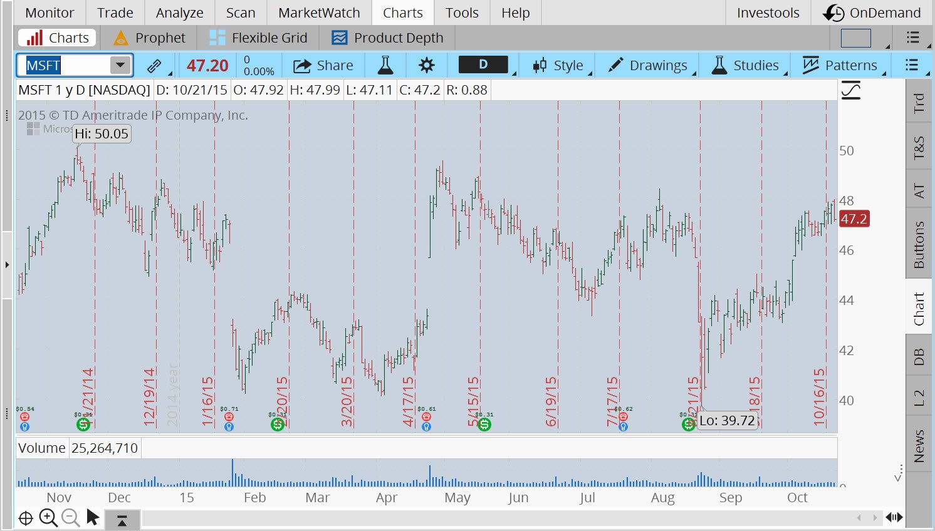Click the MSFT symbol input field
This screenshot has height=531, width=935.
click(x=65, y=65)
